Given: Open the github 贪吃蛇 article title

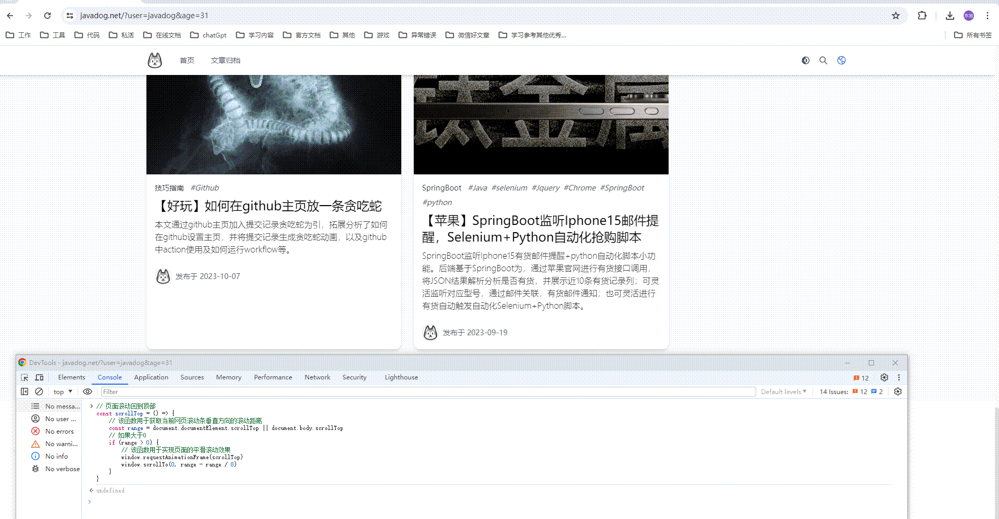Looking at the screenshot, I should coord(268,206).
